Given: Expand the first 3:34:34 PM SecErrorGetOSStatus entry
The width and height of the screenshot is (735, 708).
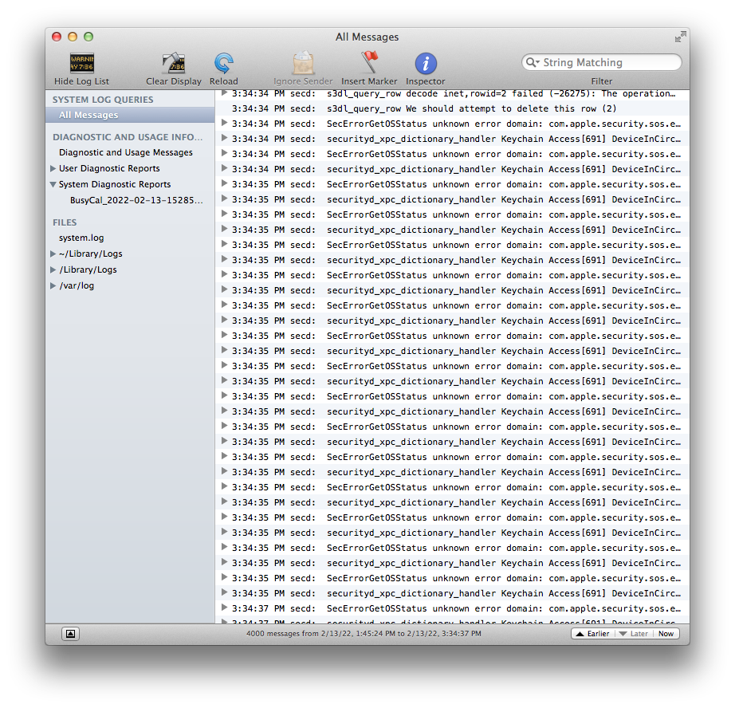Looking at the screenshot, I should pyautogui.click(x=224, y=123).
